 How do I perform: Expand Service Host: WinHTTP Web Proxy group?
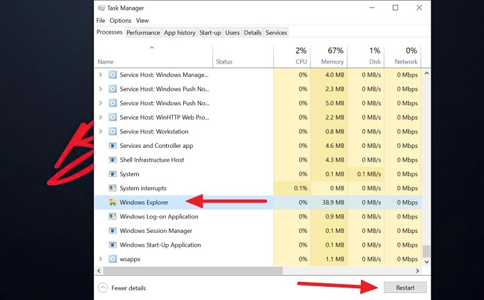click(101, 118)
